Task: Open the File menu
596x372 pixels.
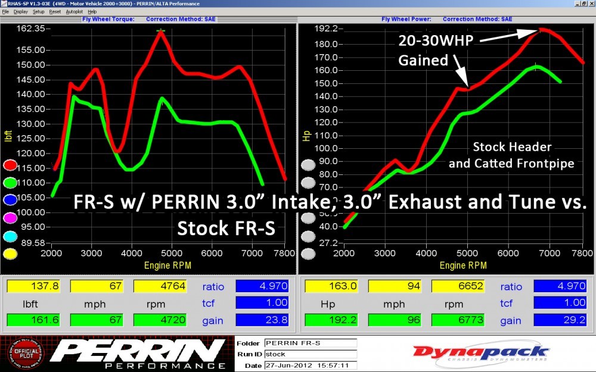Action: click(x=5, y=12)
